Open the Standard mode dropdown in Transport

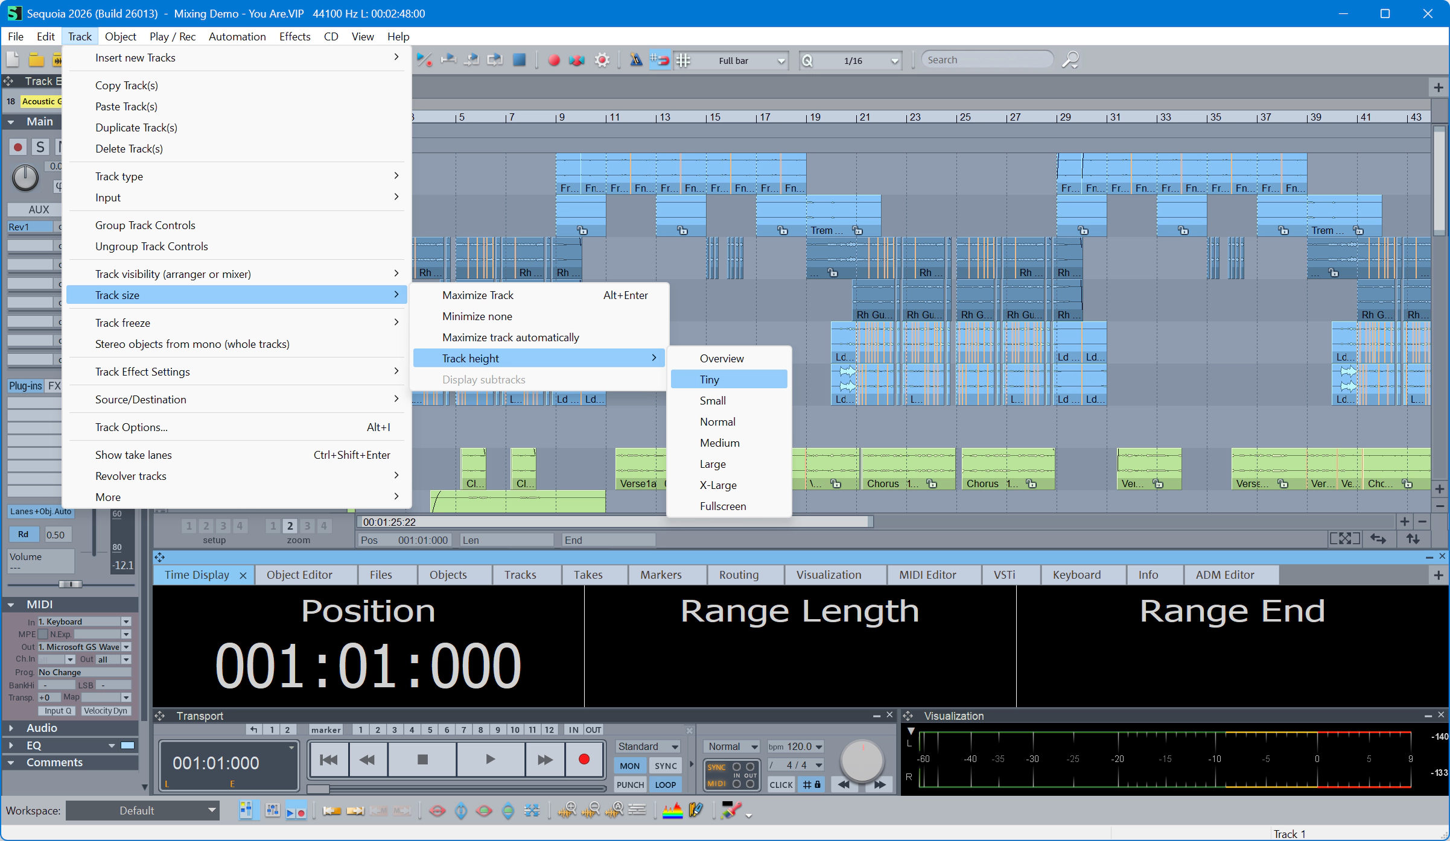(648, 746)
